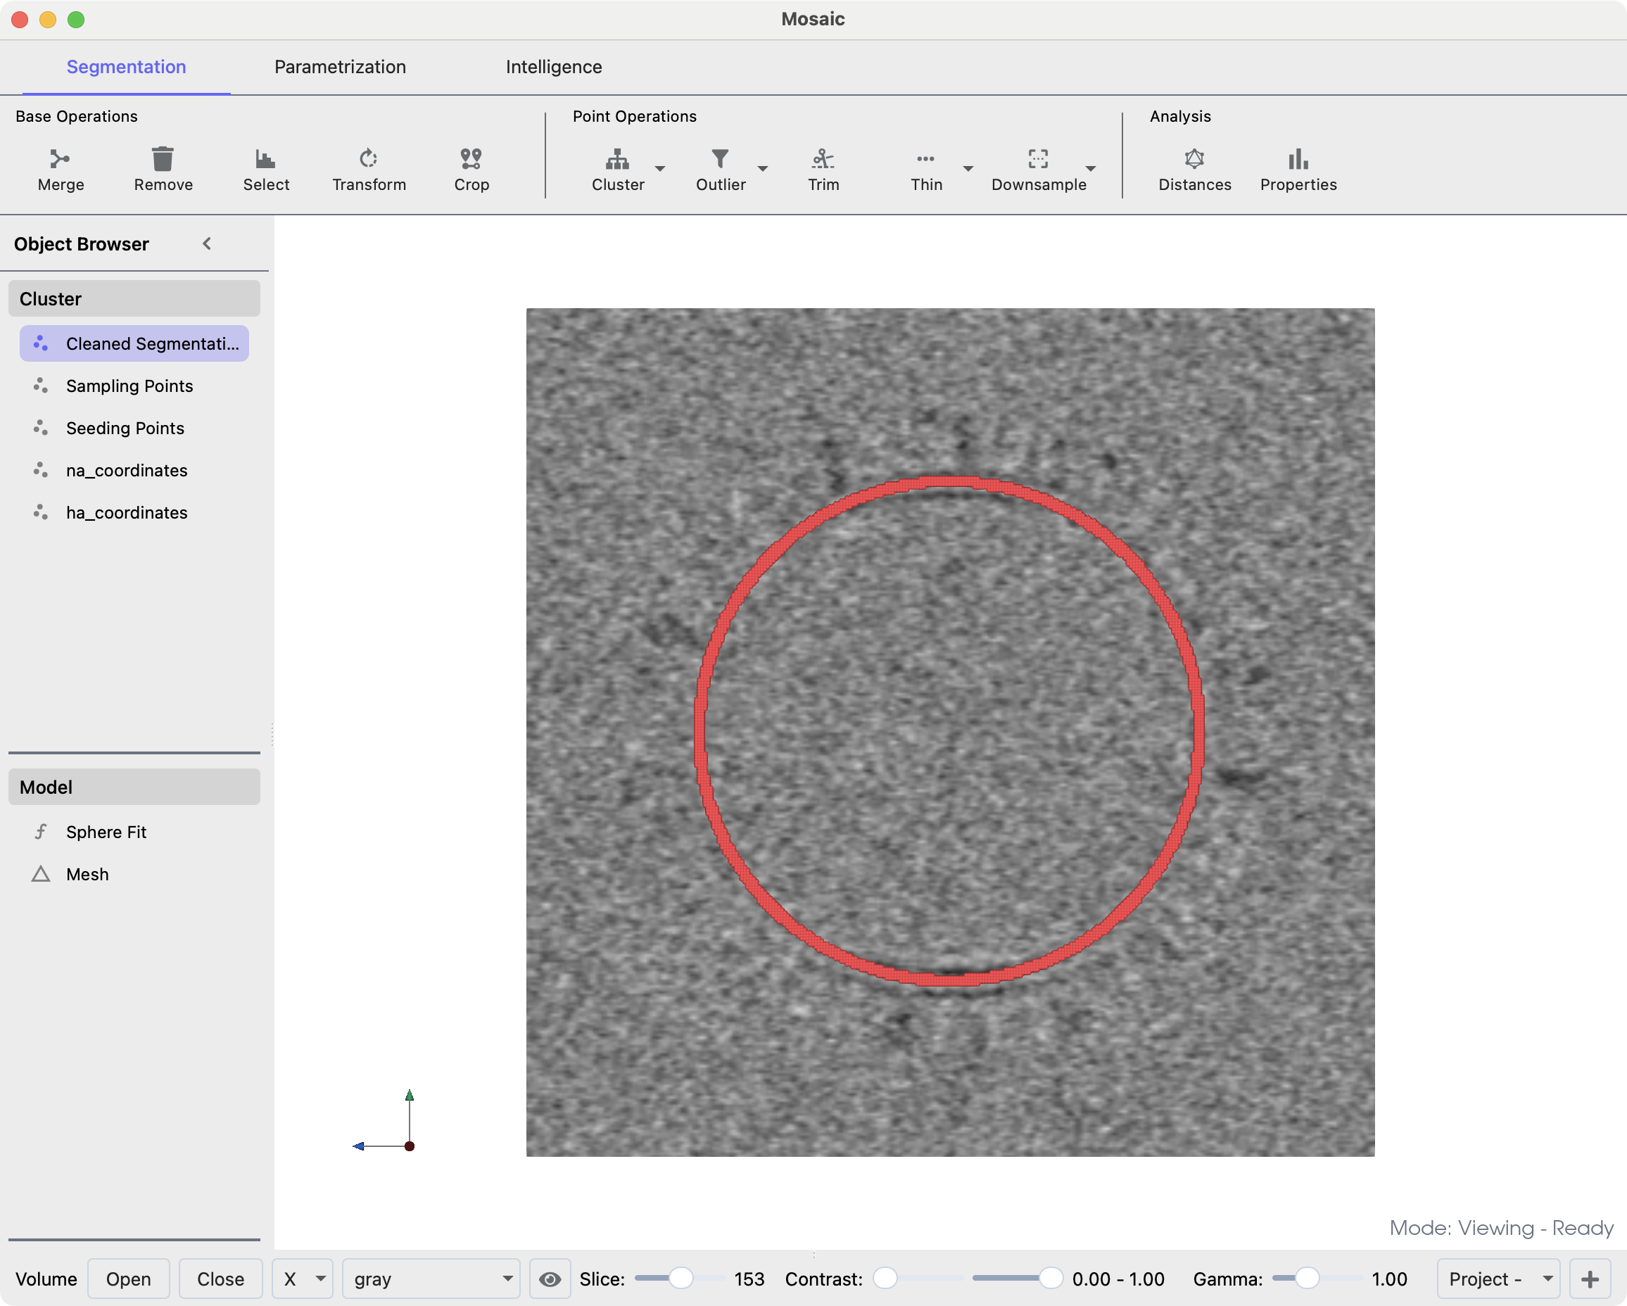The height and width of the screenshot is (1306, 1627).
Task: Adjust the Slice slider handle
Action: (x=680, y=1277)
